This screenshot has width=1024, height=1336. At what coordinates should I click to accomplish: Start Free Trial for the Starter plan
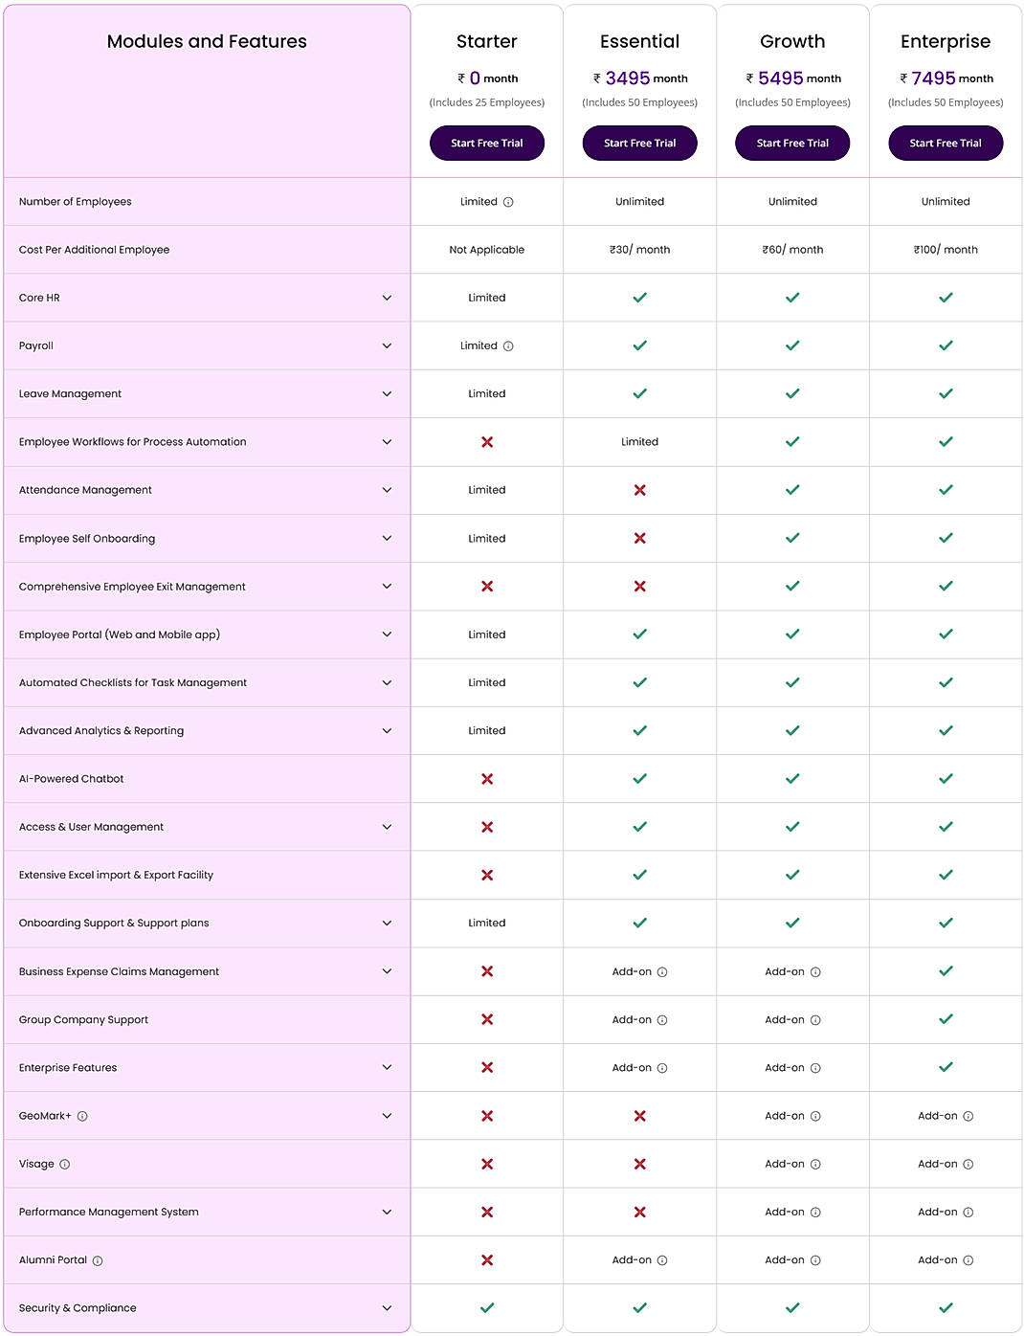(487, 143)
